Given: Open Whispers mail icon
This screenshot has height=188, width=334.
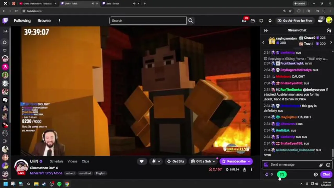Looking at the screenshot, I should click(x=253, y=21).
